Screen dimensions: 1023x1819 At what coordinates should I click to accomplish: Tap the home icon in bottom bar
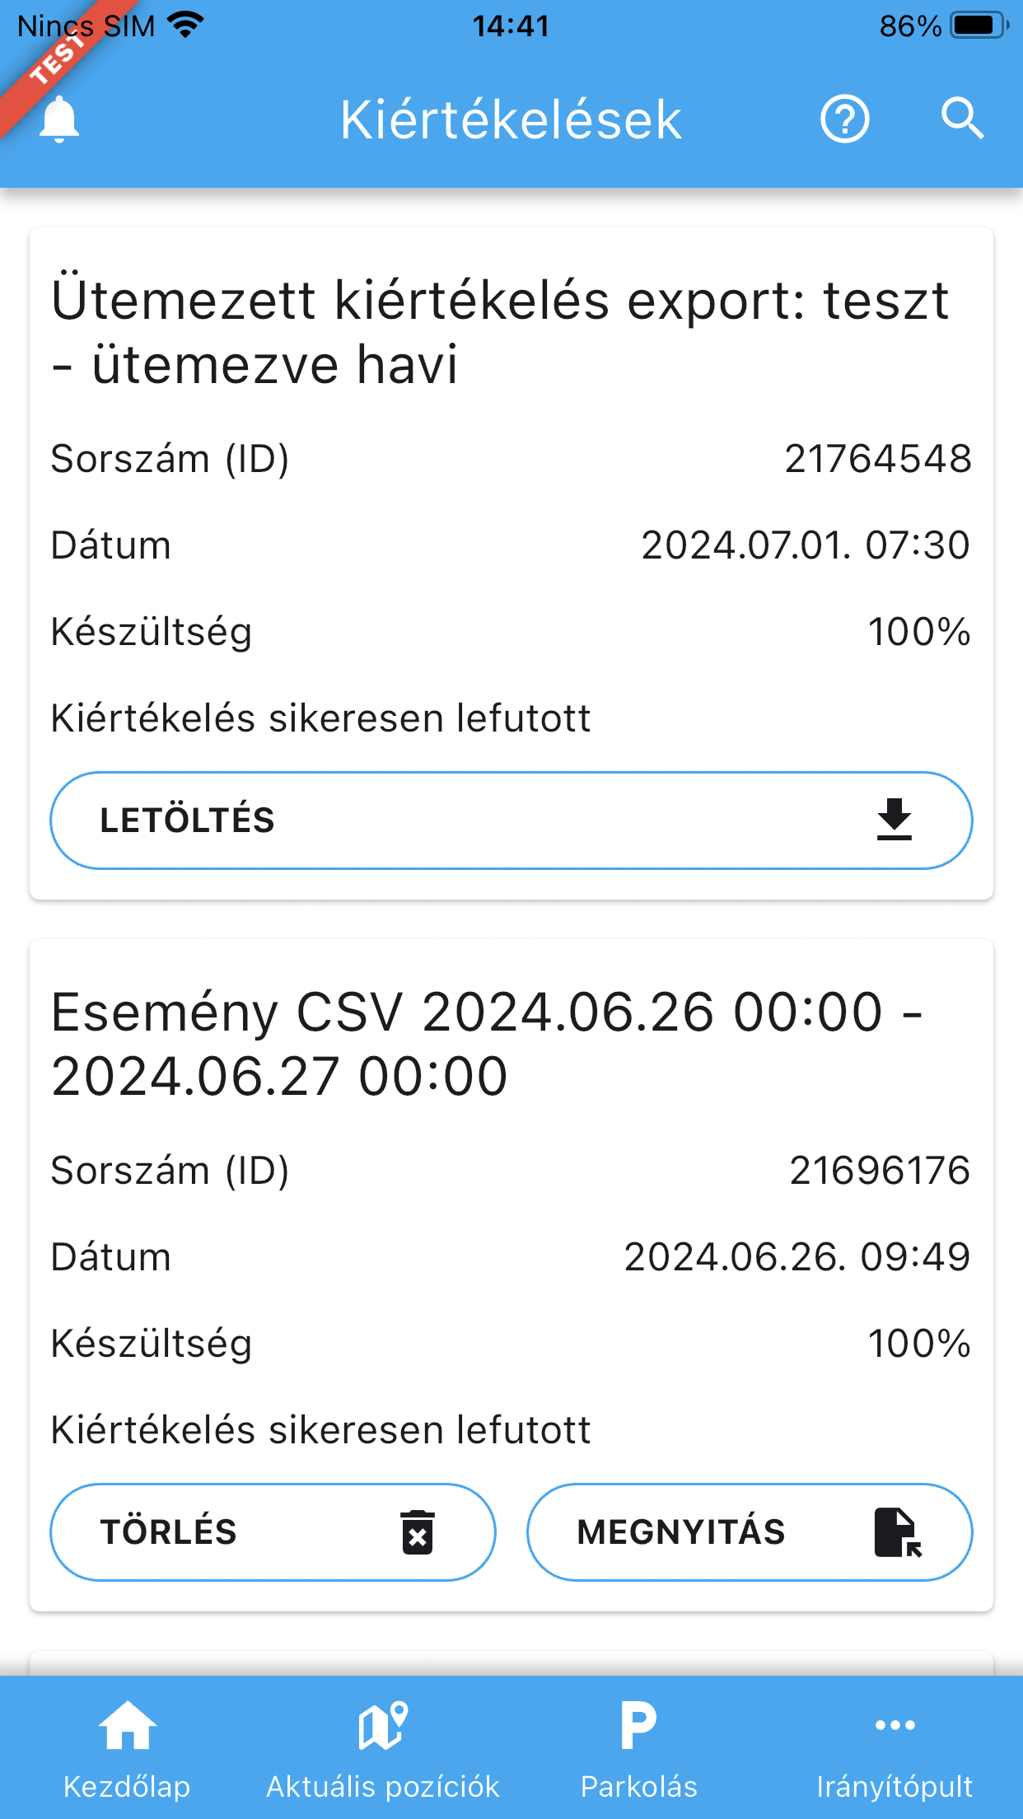[x=127, y=1725]
